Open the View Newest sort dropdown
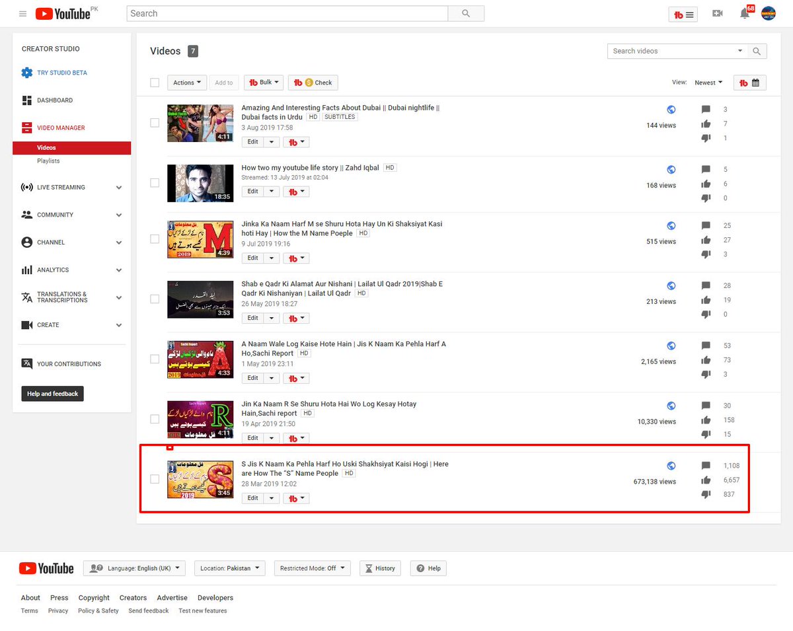The height and width of the screenshot is (631, 793). click(708, 83)
